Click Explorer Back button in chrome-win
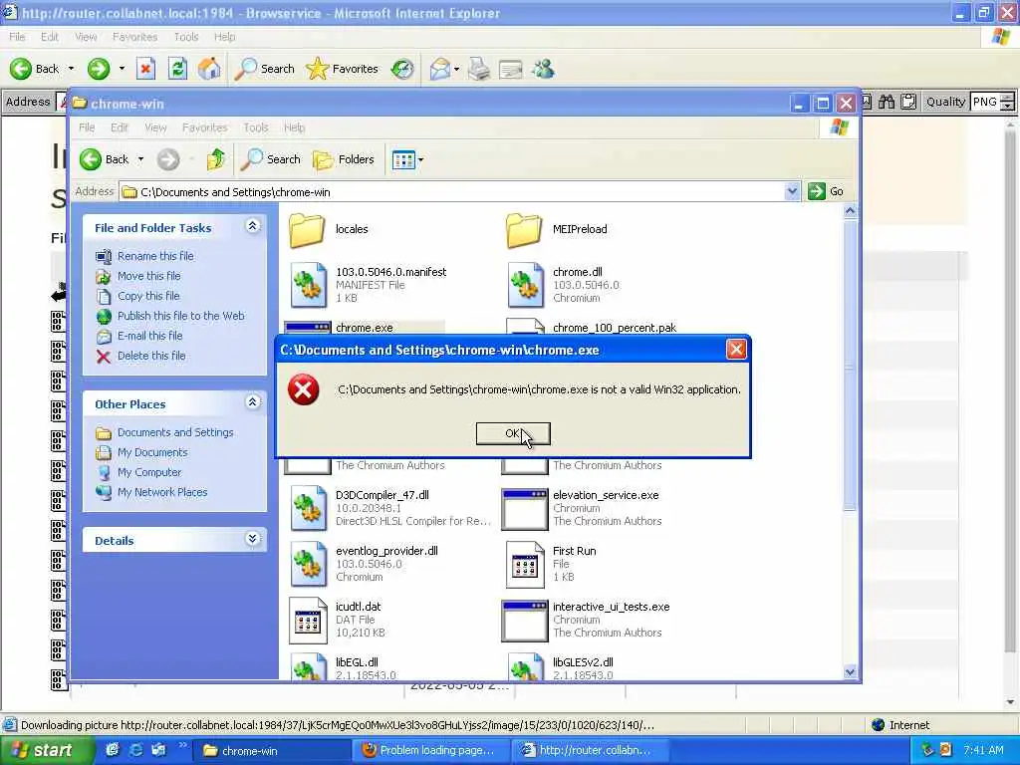 pyautogui.click(x=104, y=159)
